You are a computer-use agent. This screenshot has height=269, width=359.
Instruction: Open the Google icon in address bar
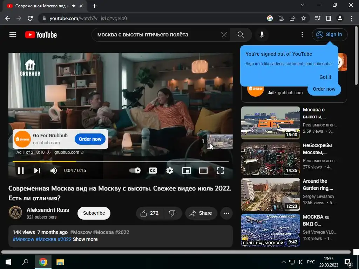pos(270,18)
